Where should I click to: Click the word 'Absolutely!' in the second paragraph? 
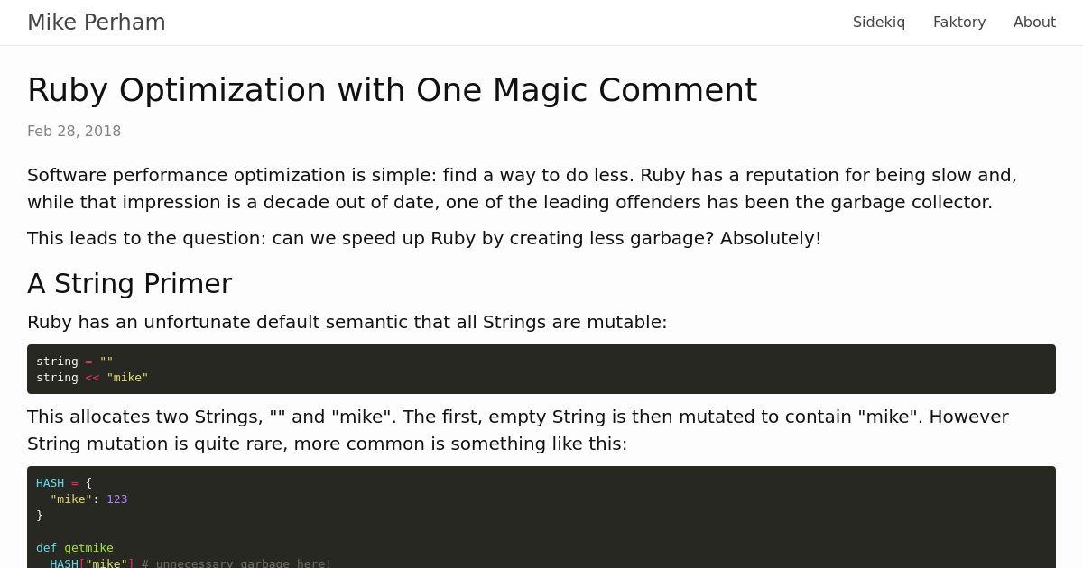tap(771, 239)
